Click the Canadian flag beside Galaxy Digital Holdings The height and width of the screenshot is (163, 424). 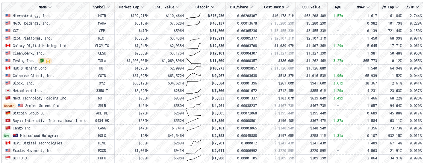(x=8, y=46)
